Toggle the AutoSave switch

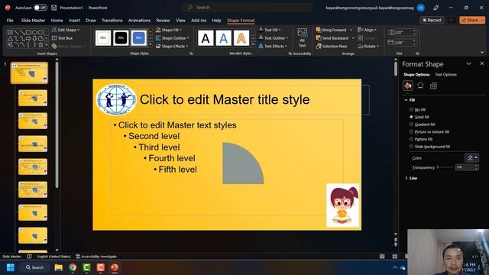click(40, 8)
